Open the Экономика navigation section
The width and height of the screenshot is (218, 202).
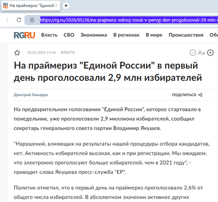point(94,35)
